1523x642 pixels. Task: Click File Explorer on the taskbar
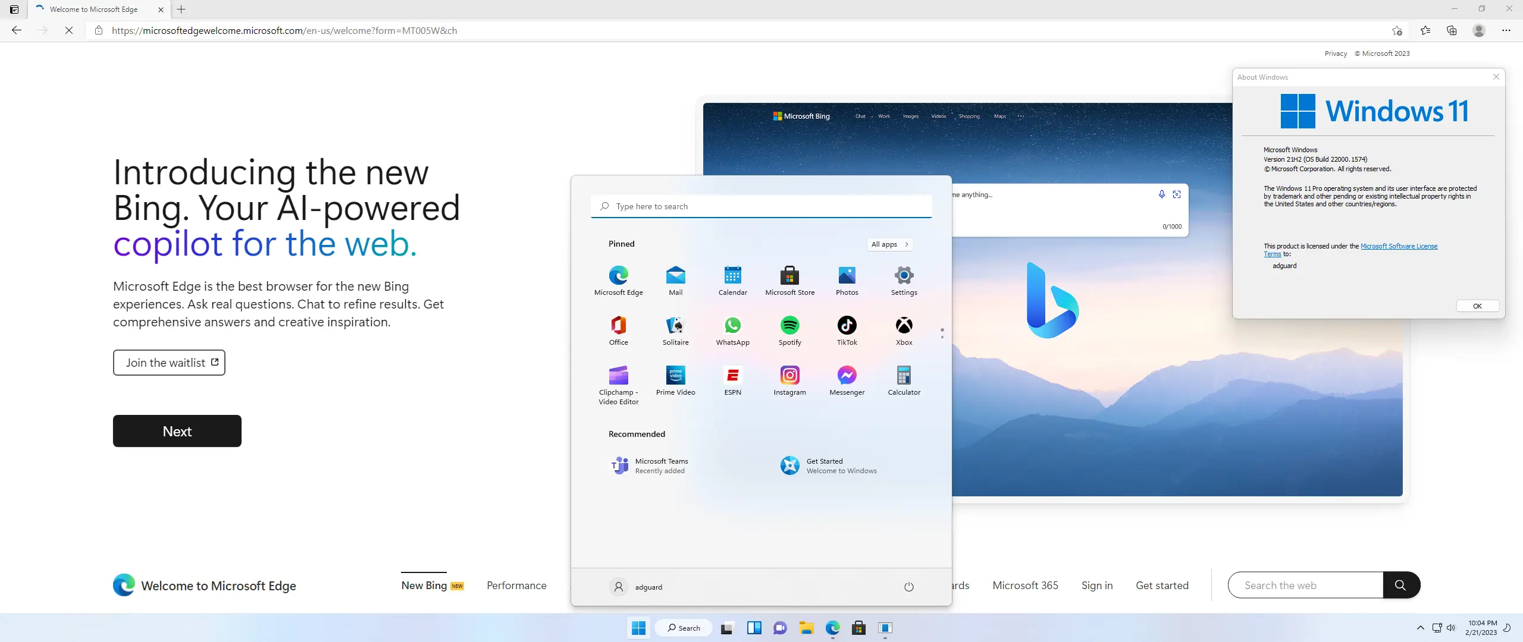click(x=806, y=628)
